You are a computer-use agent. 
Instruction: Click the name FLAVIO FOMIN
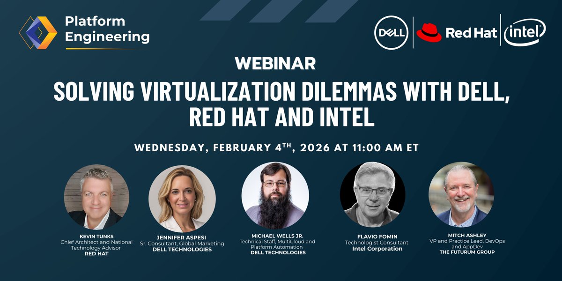[377, 236]
